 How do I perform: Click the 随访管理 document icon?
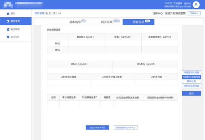tap(8, 29)
